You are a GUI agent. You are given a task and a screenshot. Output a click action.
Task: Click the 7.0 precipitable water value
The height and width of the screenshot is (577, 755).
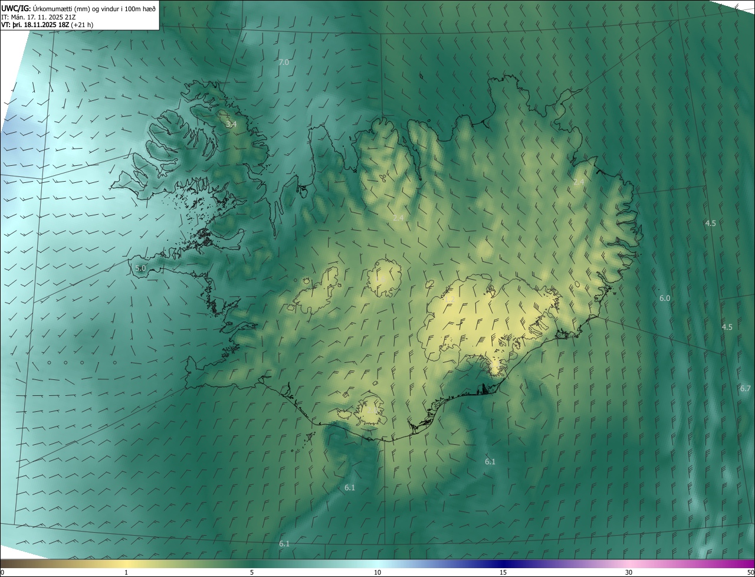(x=284, y=62)
